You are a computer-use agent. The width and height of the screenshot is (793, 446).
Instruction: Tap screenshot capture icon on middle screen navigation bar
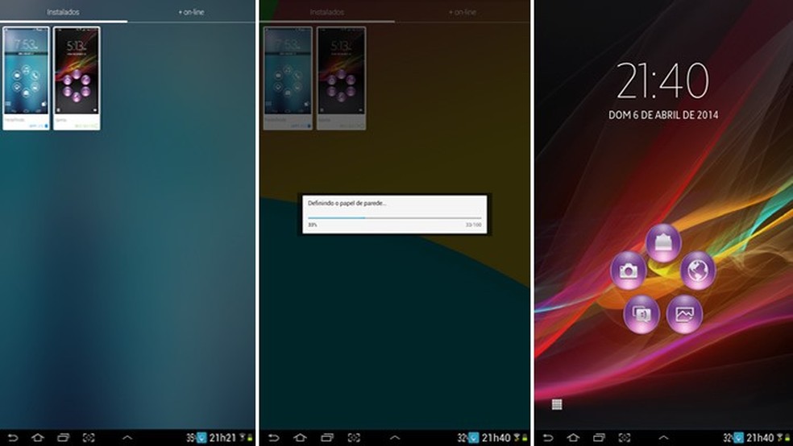point(354,437)
